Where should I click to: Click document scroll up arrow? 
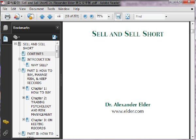tap(193, 24)
